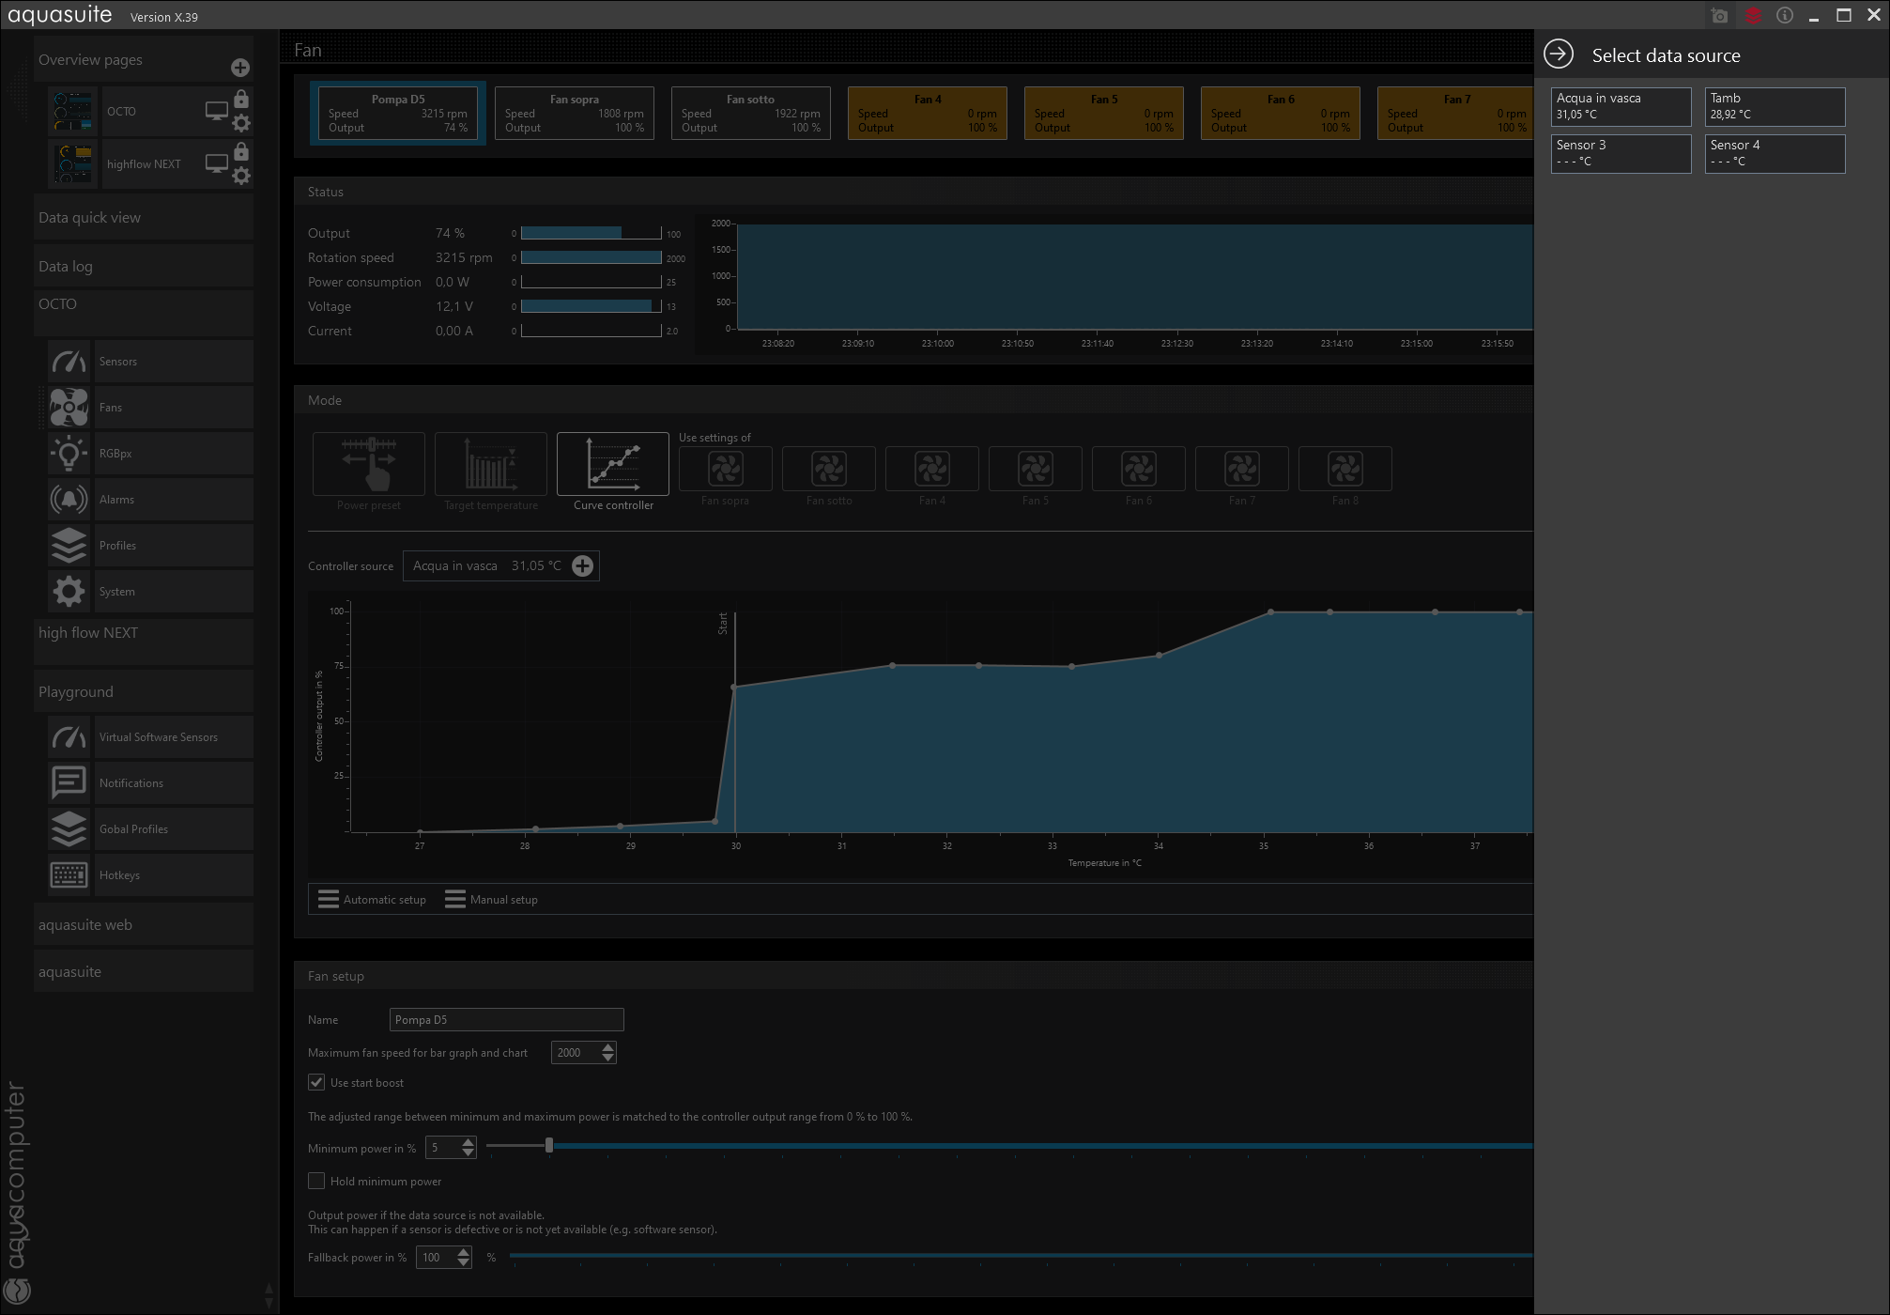Image resolution: width=1890 pixels, height=1315 pixels.
Task: Open the Sensors page icon
Action: [69, 362]
